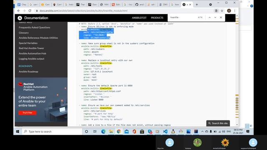
Task: Open Skype from the taskbar
Action: point(150,132)
